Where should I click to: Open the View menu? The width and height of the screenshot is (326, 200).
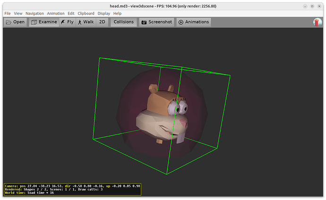click(18, 14)
